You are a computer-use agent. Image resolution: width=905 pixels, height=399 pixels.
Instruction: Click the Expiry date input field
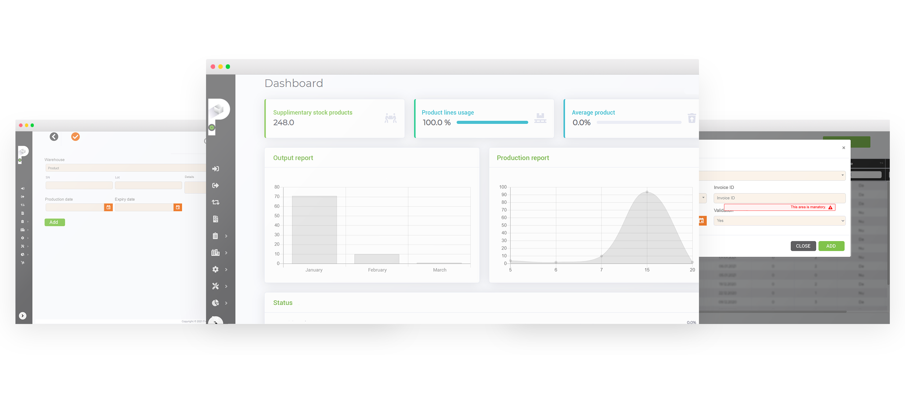[144, 207]
